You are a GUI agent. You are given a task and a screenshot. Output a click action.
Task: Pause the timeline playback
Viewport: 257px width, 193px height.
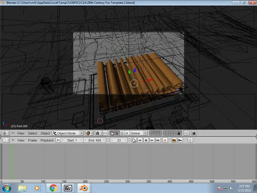pyautogui.click(x=146, y=140)
